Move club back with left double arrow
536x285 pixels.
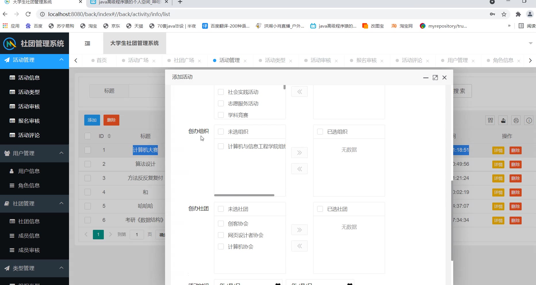click(x=299, y=246)
